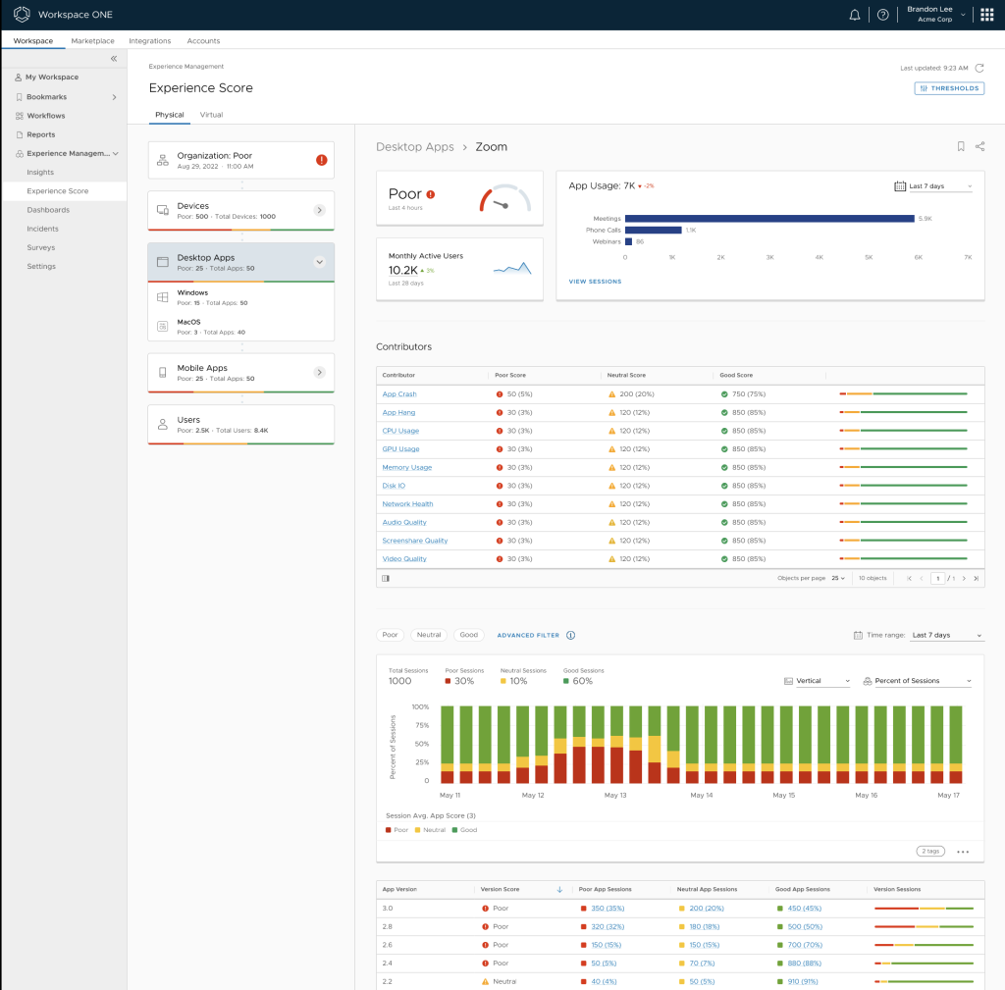Click the share icon beside Zoom heading
1005x990 pixels.
point(979,146)
